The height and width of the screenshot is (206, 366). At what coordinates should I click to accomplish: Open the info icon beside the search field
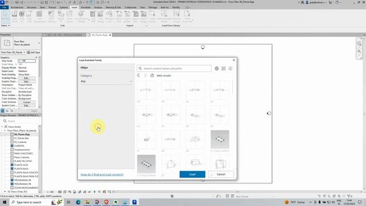(230, 69)
